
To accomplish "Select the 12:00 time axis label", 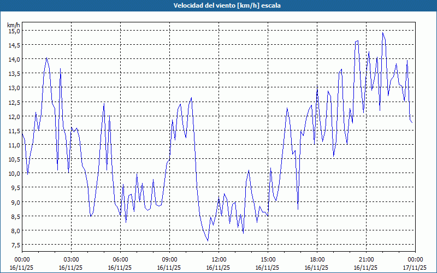I will click(218, 259).
